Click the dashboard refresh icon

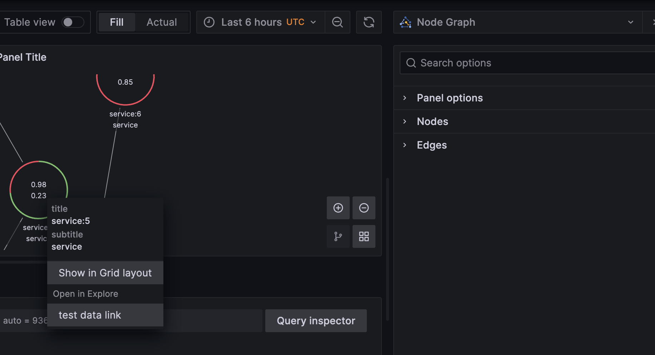click(x=369, y=22)
